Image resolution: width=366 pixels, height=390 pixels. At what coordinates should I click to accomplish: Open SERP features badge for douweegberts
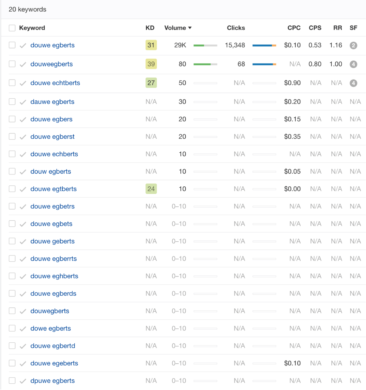click(x=353, y=64)
